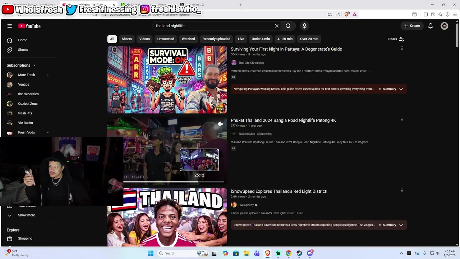Open more options for Pattaya guide video
Viewport: 460px width, 259px height.
(402, 48)
